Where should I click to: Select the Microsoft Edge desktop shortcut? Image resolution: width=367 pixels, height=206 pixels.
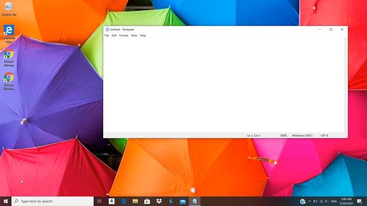tap(9, 34)
